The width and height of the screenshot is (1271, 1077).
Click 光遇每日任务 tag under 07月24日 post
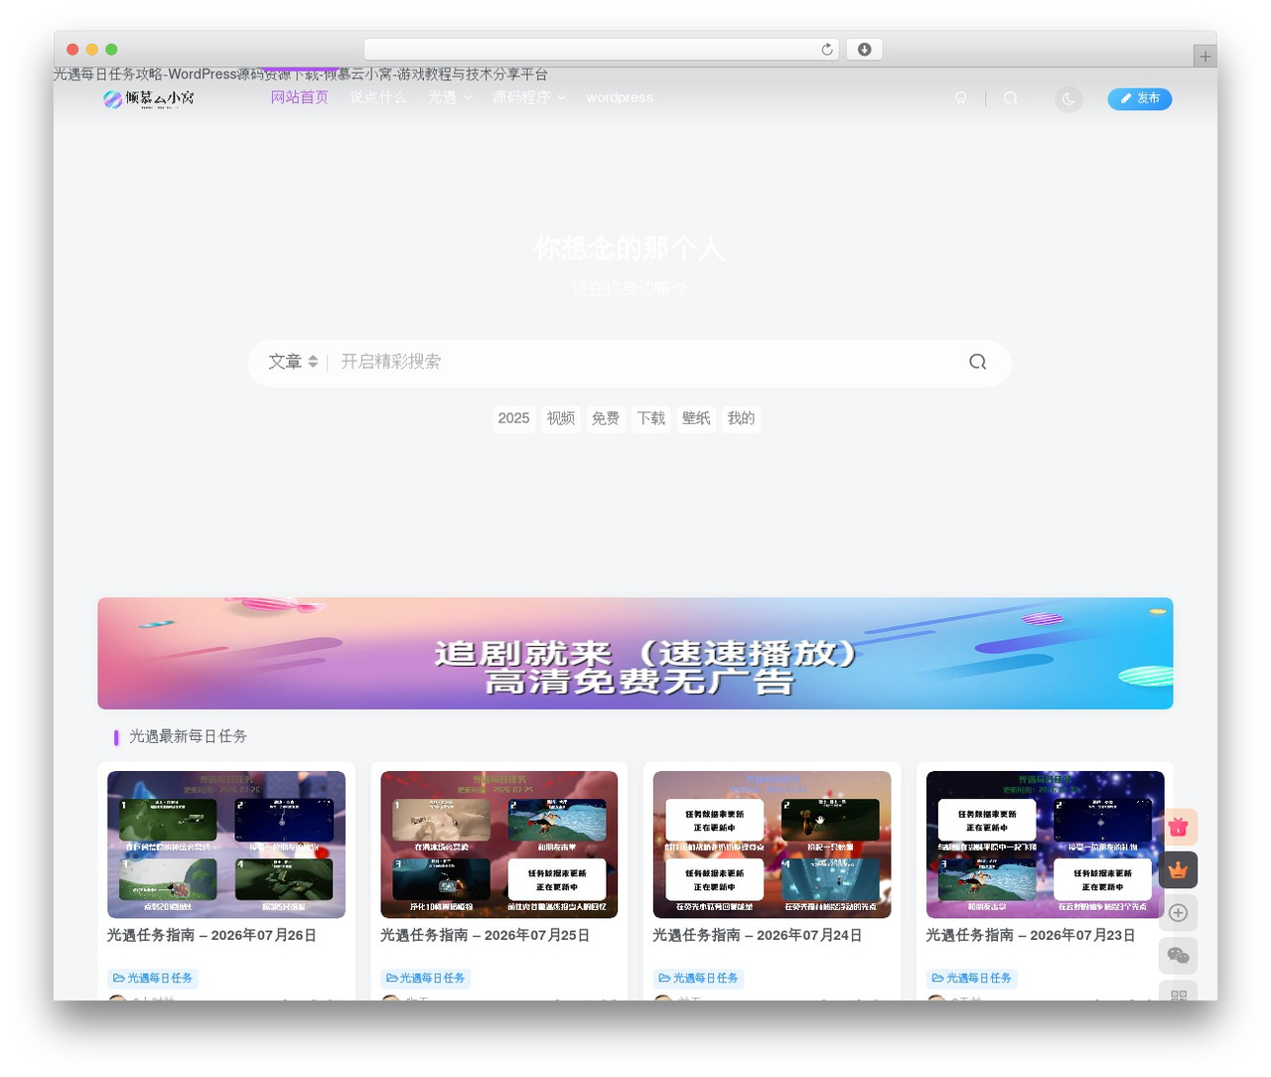698,979
